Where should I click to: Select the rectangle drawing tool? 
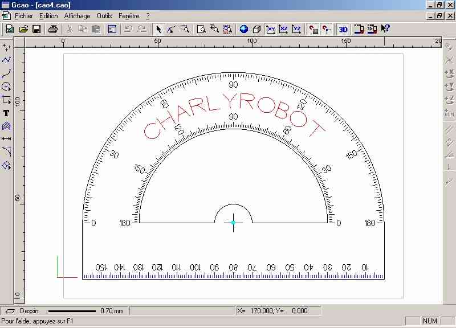[x=6, y=100]
